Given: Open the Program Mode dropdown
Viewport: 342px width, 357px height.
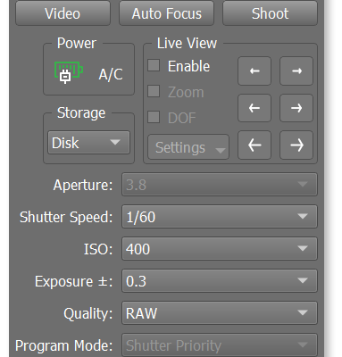Looking at the screenshot, I should tap(220, 345).
